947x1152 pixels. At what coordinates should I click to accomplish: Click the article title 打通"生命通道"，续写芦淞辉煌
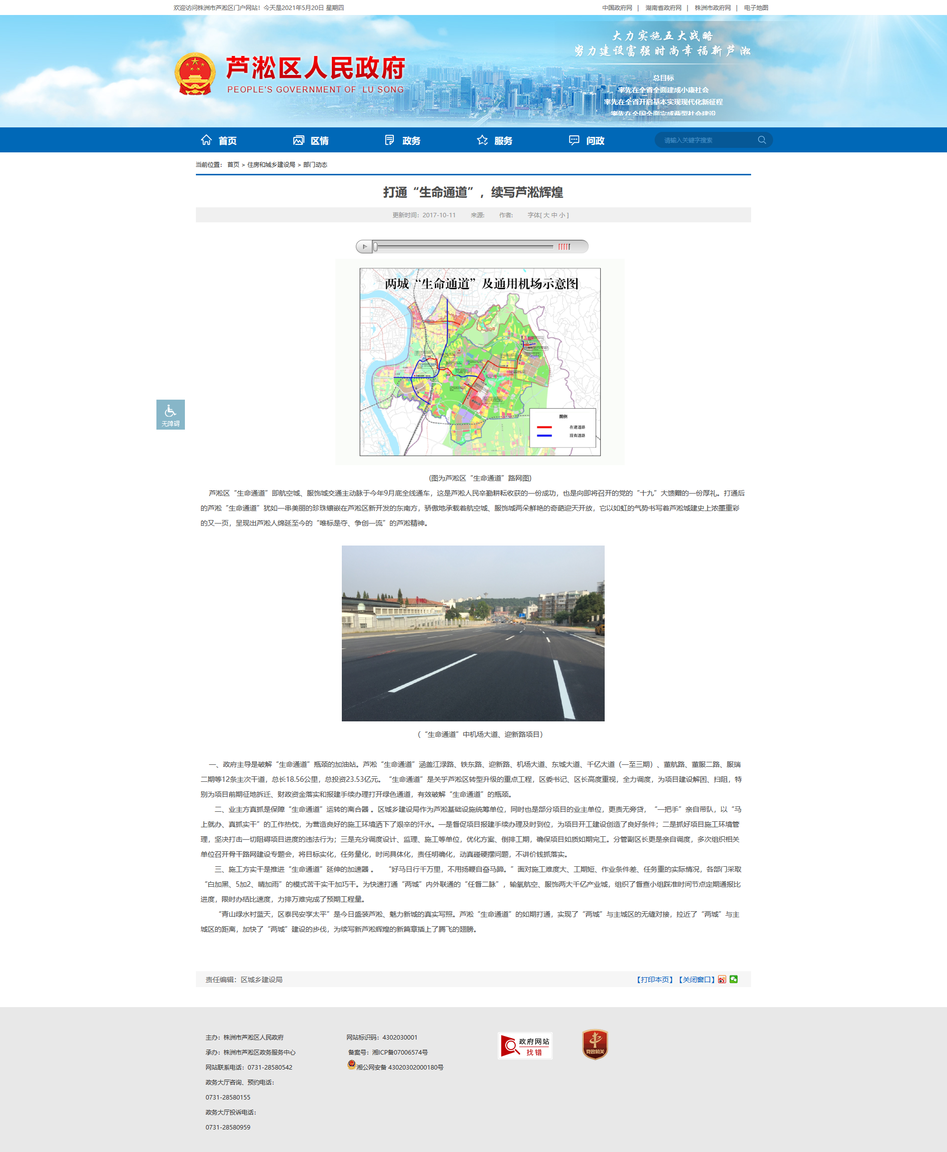[473, 192]
